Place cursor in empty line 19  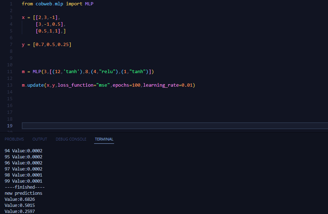(175, 126)
